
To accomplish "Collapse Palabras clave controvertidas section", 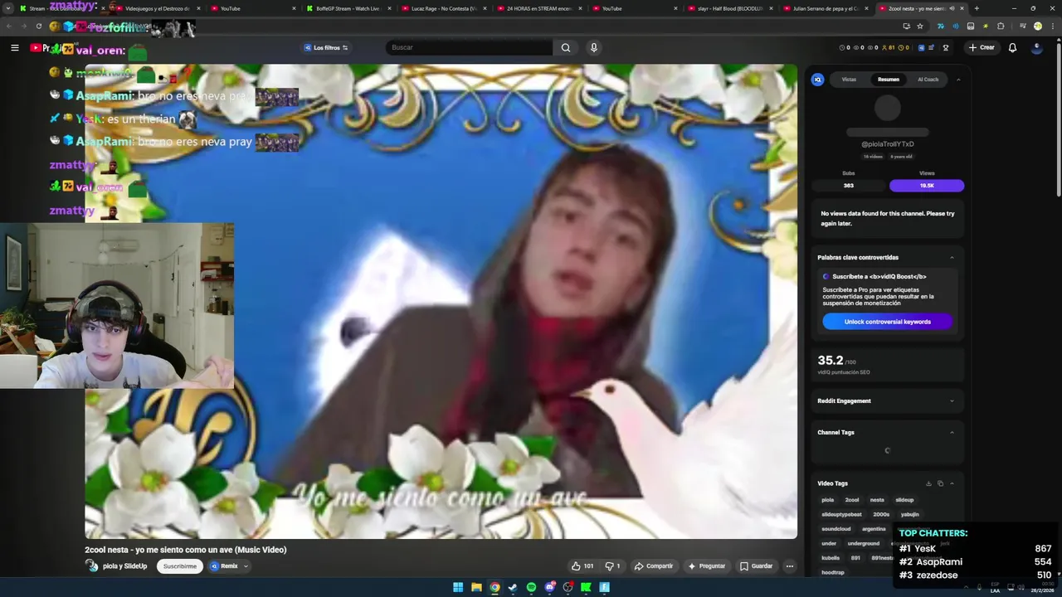I will [952, 258].
